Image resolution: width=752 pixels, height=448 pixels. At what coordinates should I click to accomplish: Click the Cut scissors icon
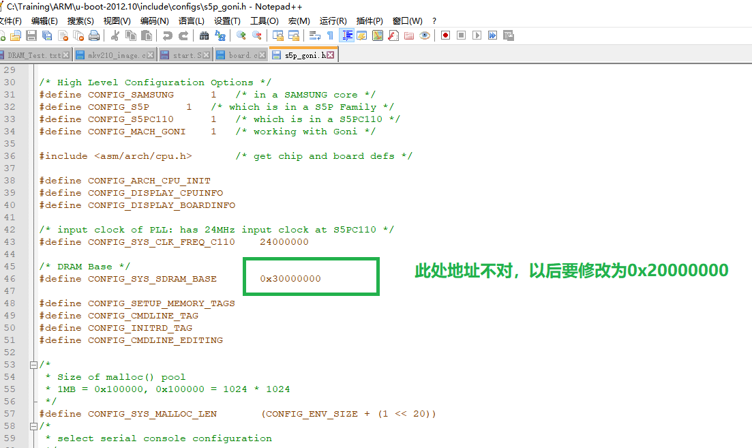point(115,35)
